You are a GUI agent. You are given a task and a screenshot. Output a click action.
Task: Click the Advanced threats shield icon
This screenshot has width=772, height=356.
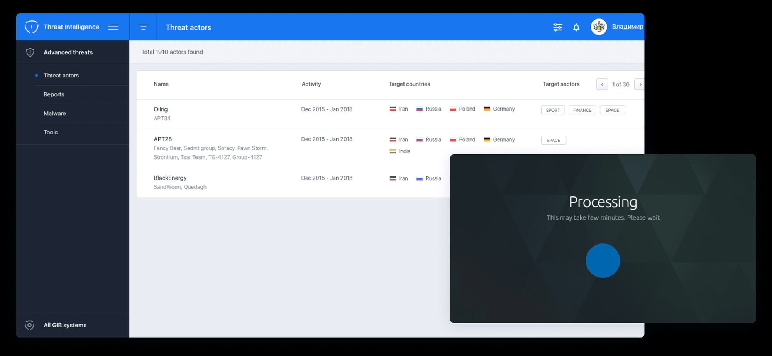click(30, 52)
